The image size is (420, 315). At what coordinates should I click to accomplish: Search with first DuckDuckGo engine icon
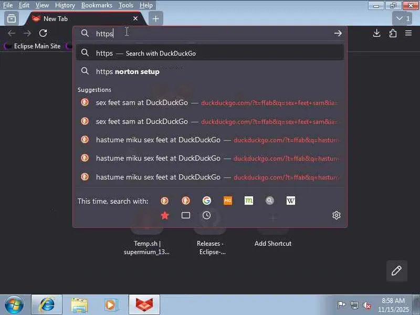point(164,201)
